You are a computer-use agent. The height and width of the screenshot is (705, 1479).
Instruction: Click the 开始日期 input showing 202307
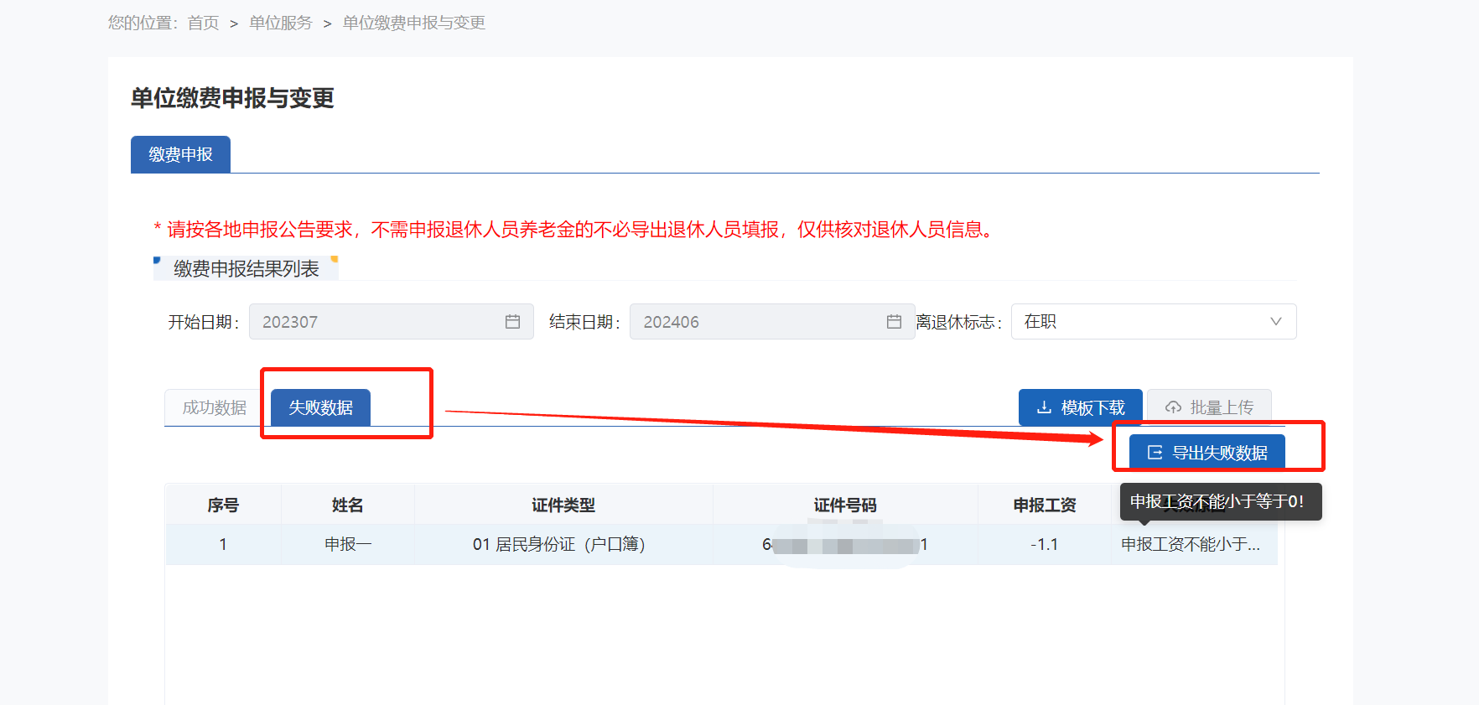(x=392, y=322)
